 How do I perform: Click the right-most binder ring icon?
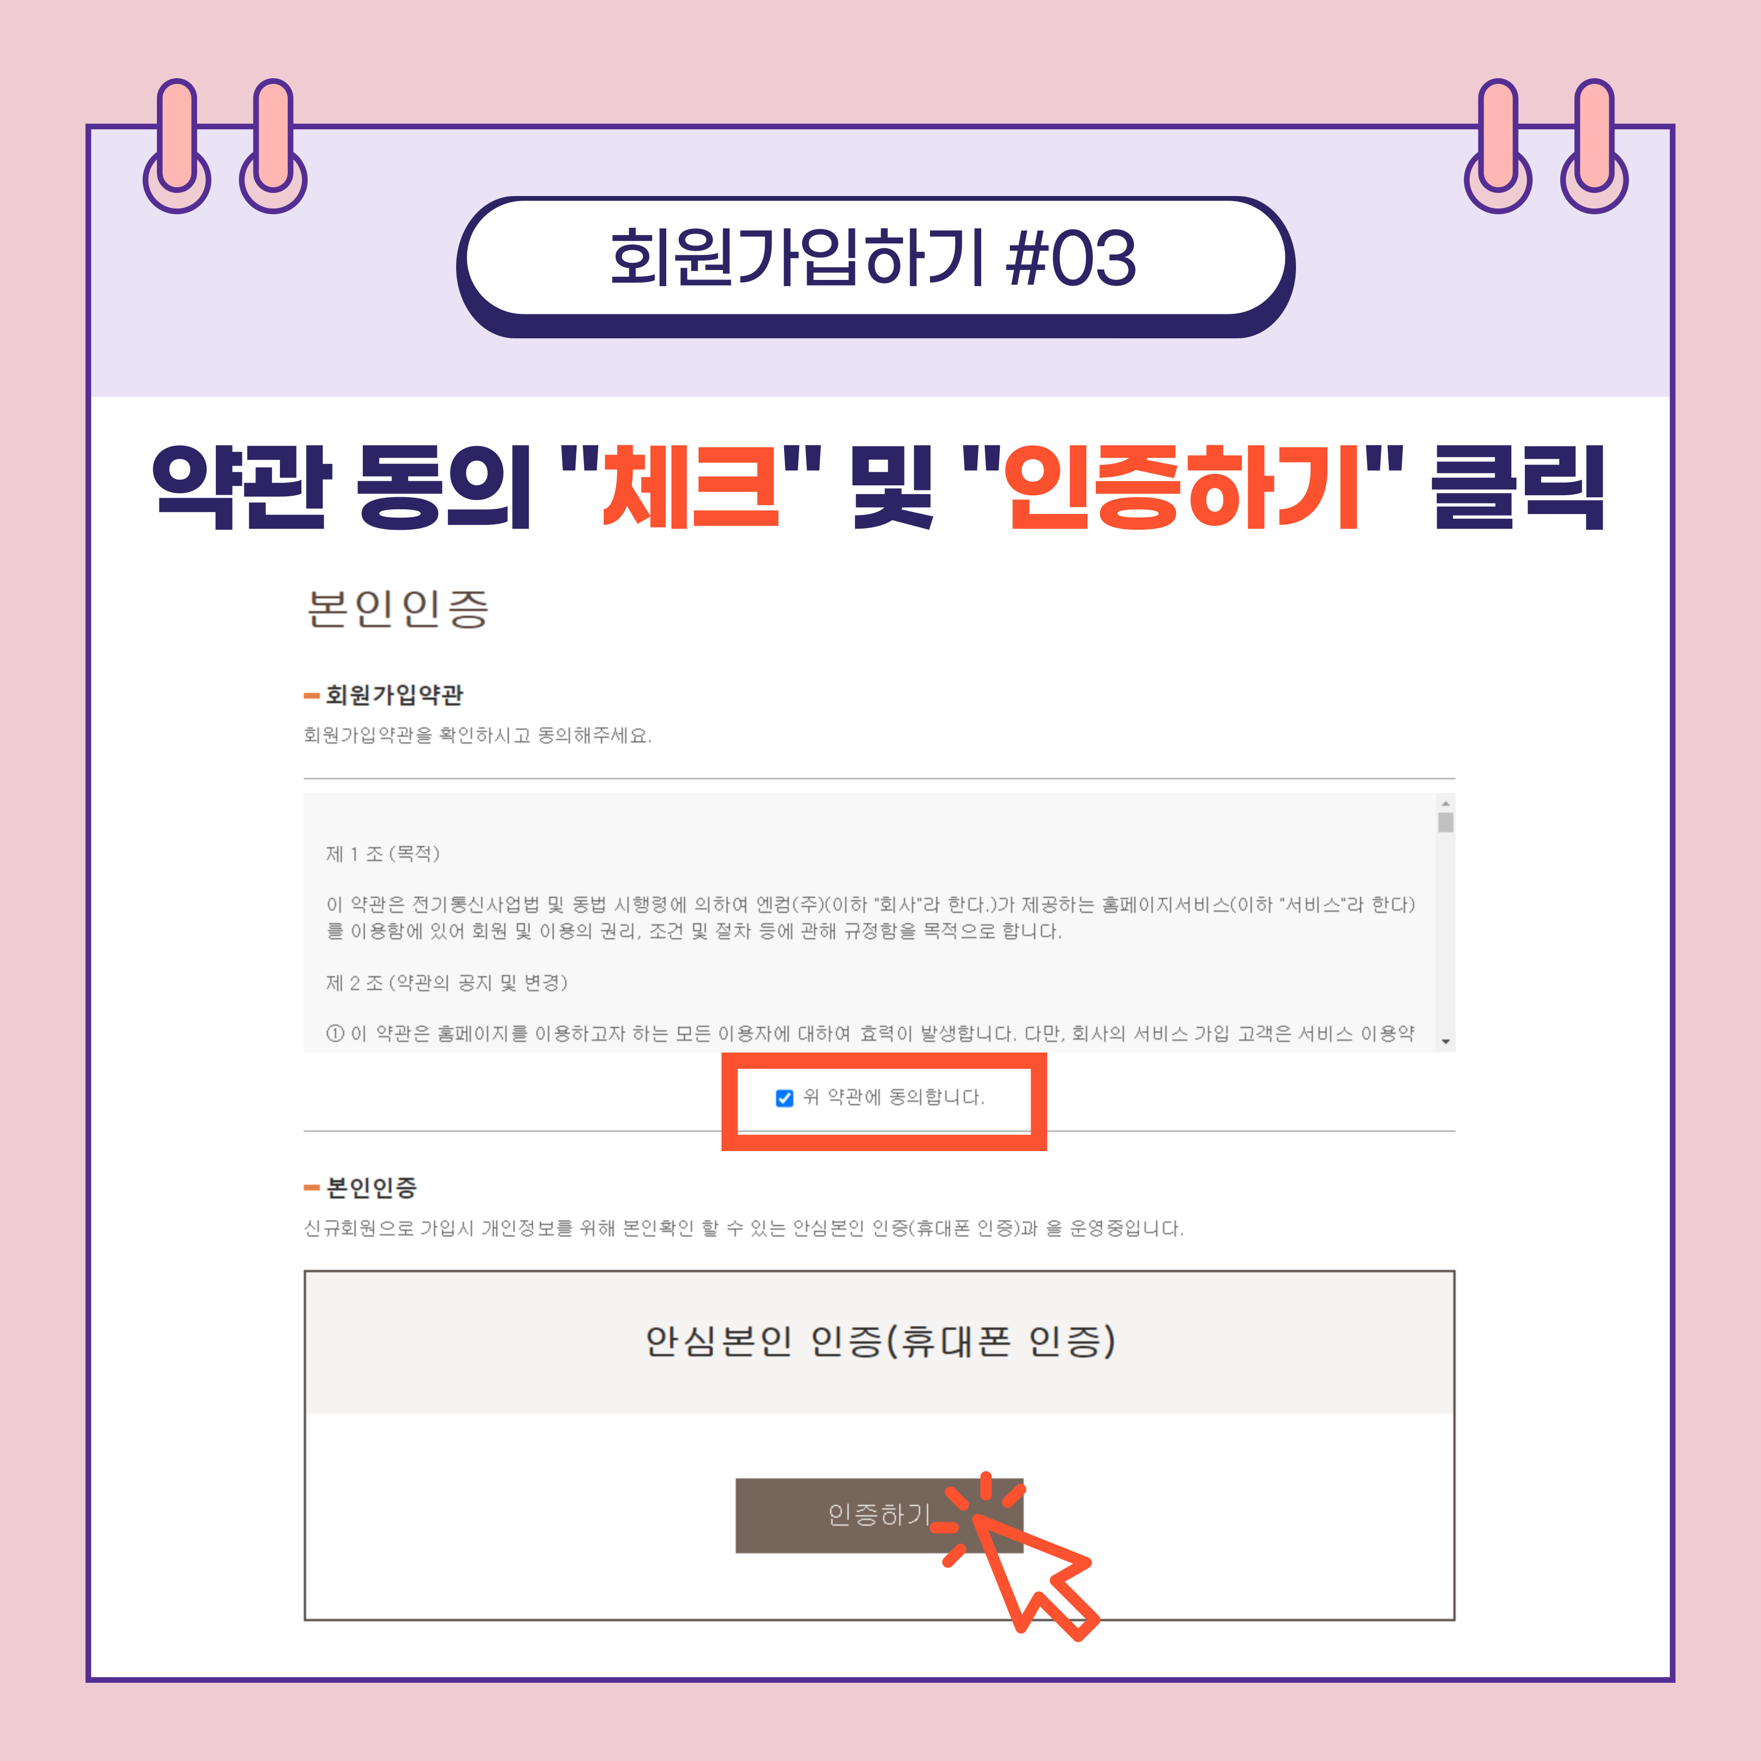point(1594,146)
